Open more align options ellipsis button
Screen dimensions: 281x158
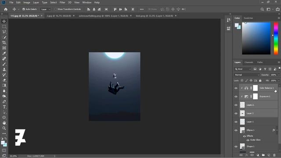pyautogui.click(x=141, y=9)
